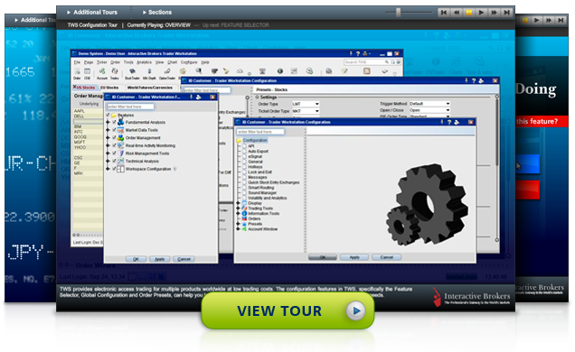The width and height of the screenshot is (575, 352).
Task: Toggle the Features root checkbox
Action: coord(108,115)
